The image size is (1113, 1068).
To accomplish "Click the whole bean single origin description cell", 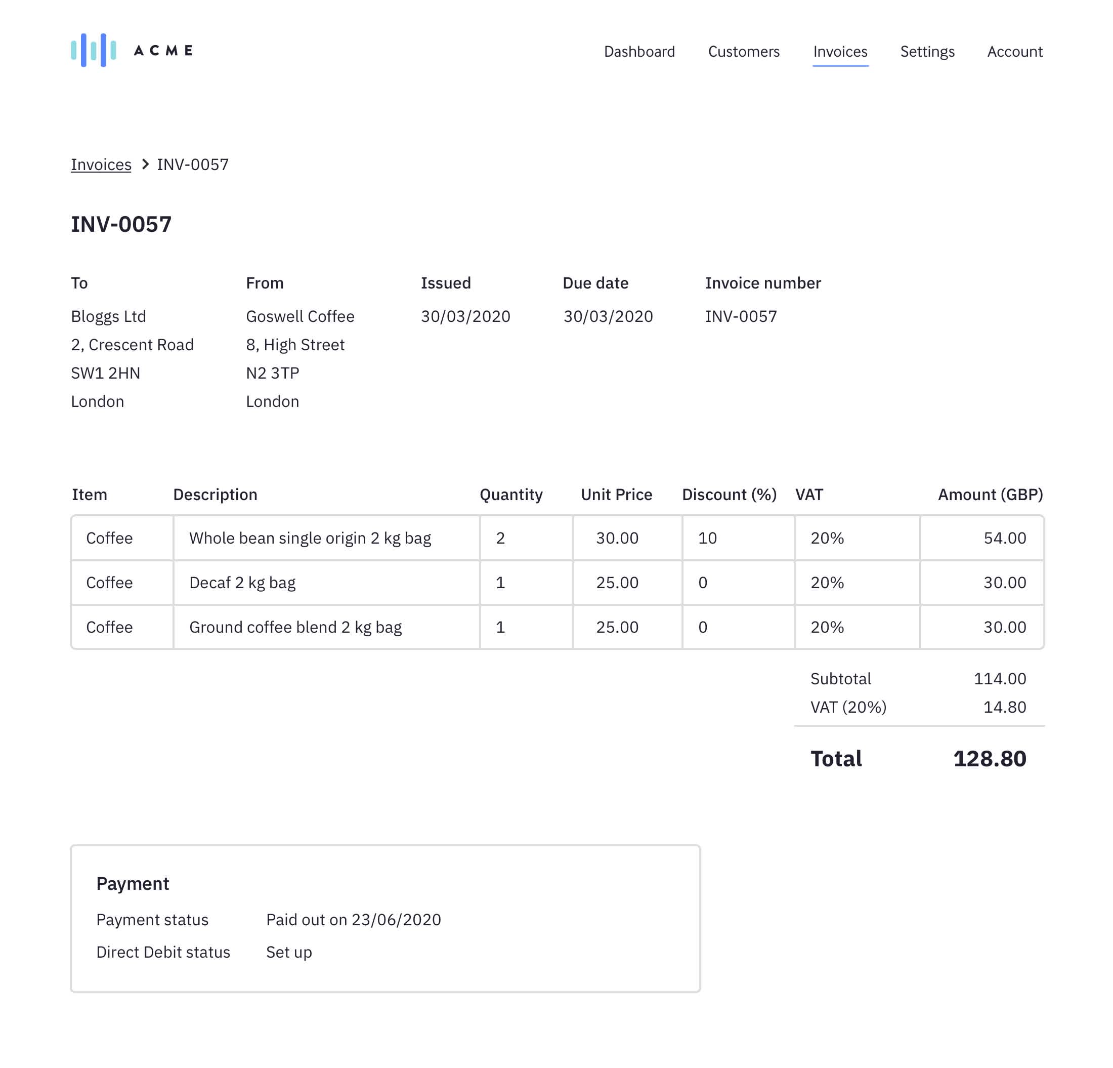I will pos(310,538).
